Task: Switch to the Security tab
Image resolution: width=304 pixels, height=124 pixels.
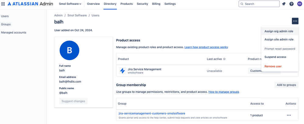Action: (x=142, y=4)
